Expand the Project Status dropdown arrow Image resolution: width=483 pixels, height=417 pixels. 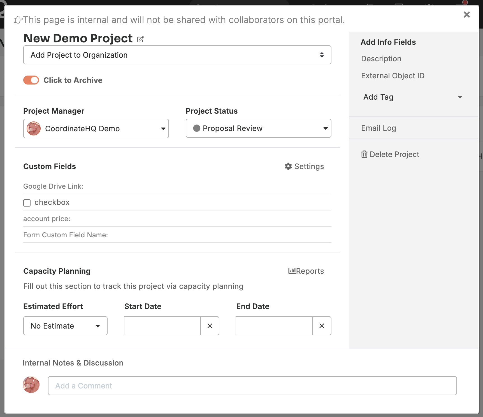(325, 128)
